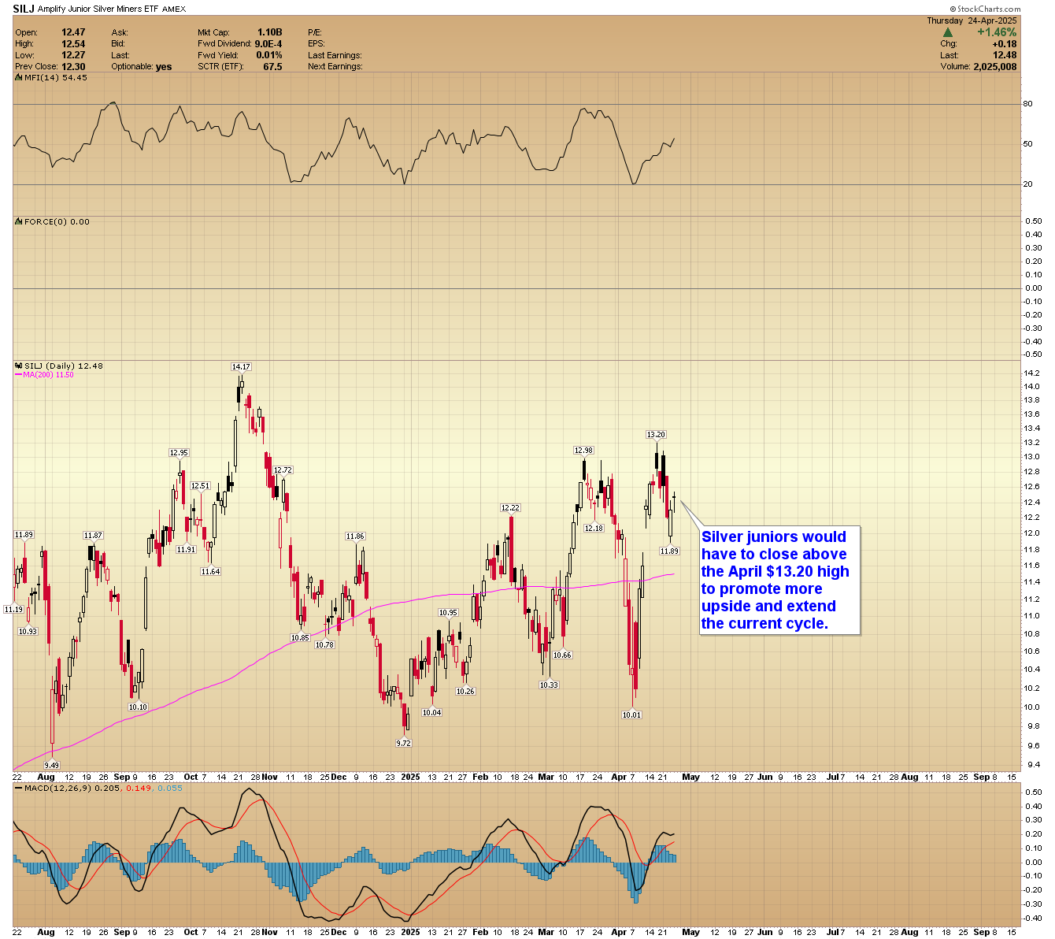Click the mountain icon beside FORCE(0)
This screenshot has height=939, width=1055.
coord(19,221)
